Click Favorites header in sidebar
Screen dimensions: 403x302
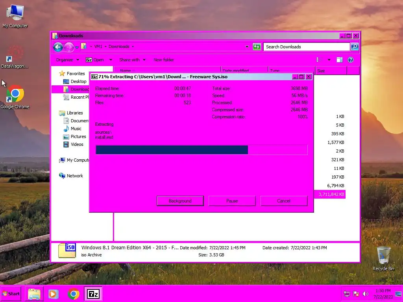(x=76, y=74)
